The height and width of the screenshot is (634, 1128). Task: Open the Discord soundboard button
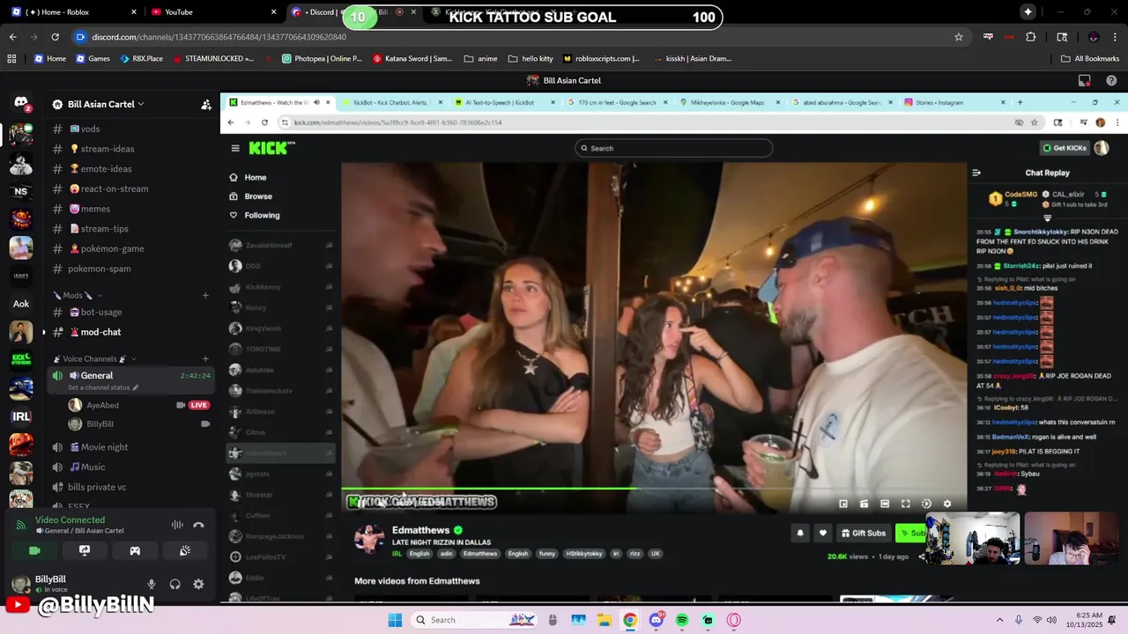click(x=185, y=550)
